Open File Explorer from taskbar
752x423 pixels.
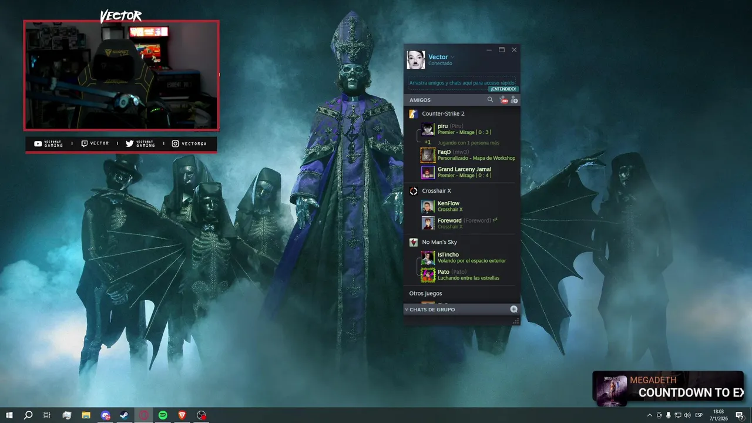(86, 415)
